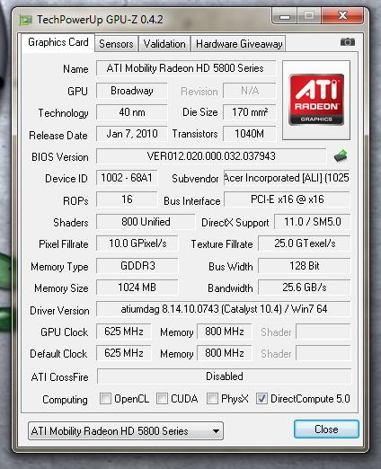The height and width of the screenshot is (469, 381).
Task: Click the GPU-Z title bar app icon
Action: coord(26,20)
